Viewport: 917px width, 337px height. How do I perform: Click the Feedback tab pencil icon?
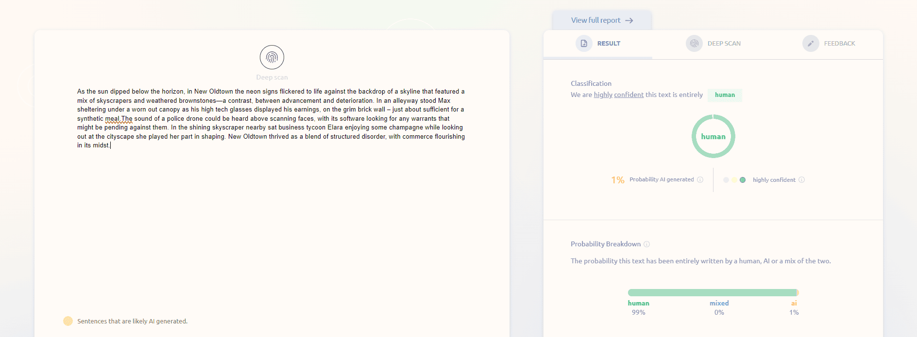(810, 44)
